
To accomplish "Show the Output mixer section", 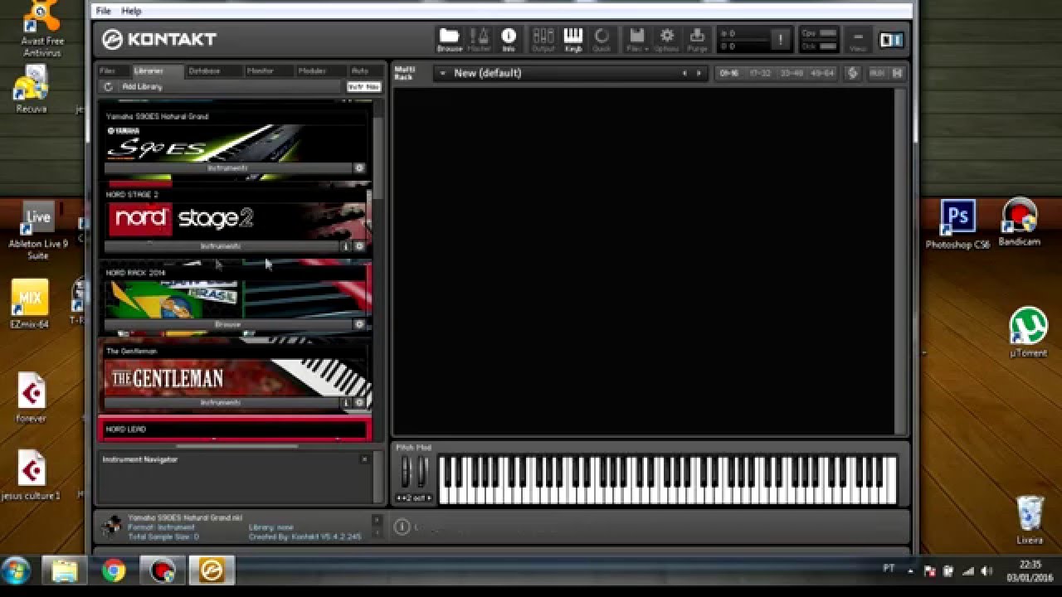I will tap(543, 39).
